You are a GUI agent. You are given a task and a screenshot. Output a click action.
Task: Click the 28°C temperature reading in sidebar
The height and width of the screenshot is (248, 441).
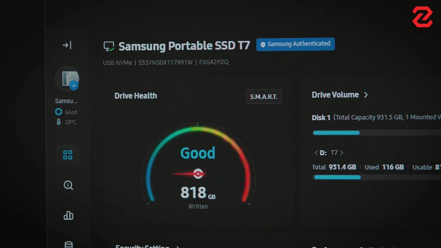click(70, 122)
